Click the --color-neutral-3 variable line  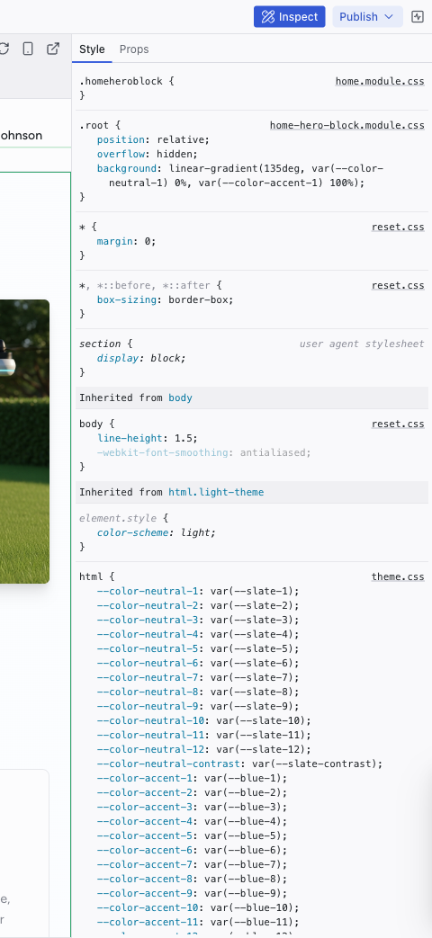198,621
